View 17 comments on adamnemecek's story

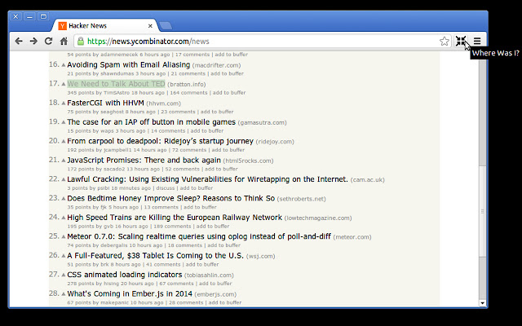pyautogui.click(x=192, y=55)
